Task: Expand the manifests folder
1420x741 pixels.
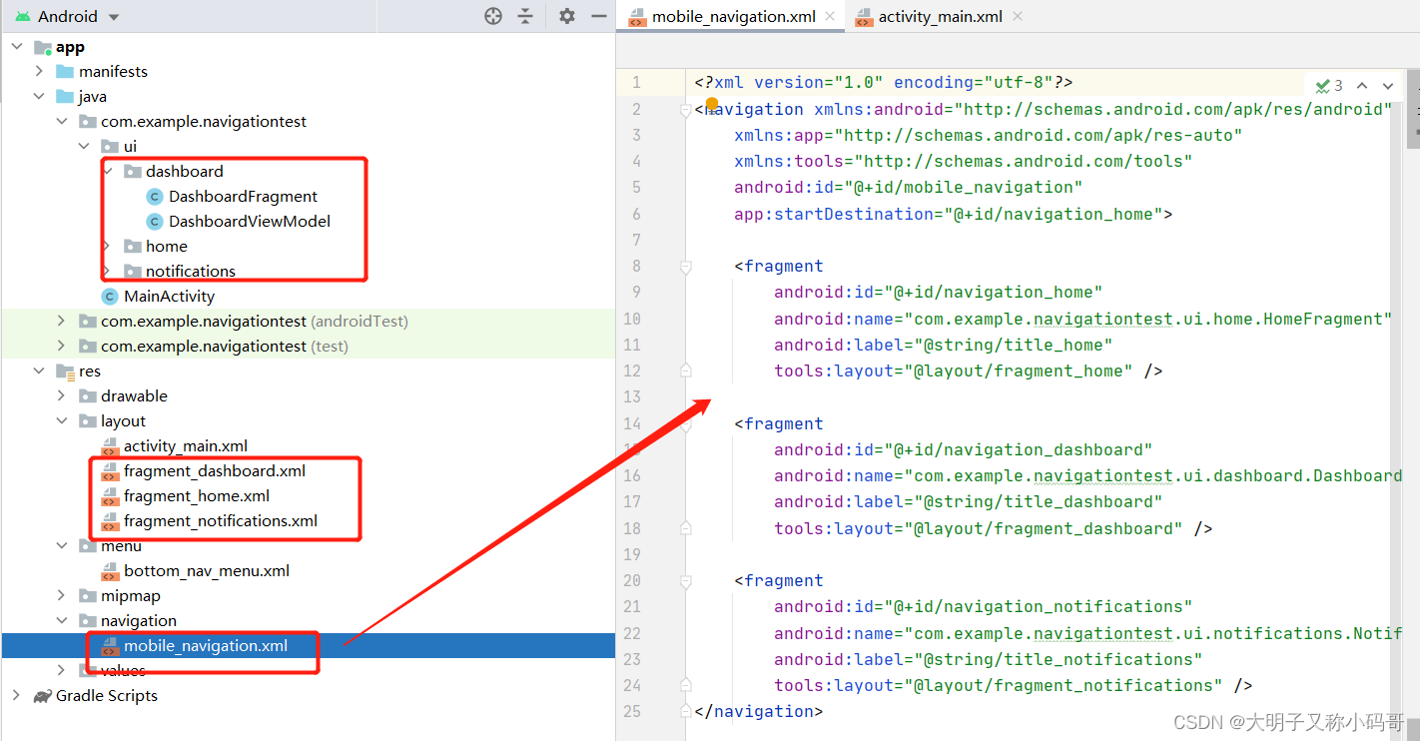Action: pos(39,72)
